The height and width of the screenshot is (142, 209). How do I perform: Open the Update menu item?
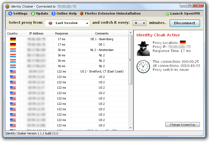39,13
